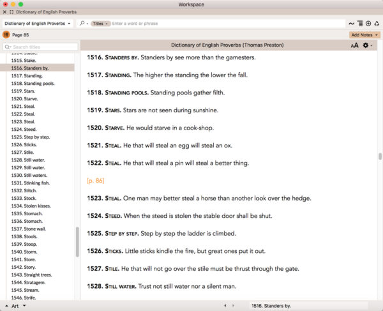Viewport: 383px width, 311px height.
Task: Select title 1545. Stream.
Action: [25, 290]
